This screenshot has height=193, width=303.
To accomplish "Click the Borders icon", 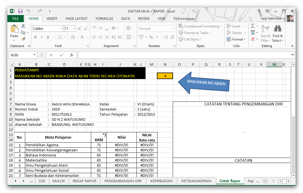I will pos(60,37).
